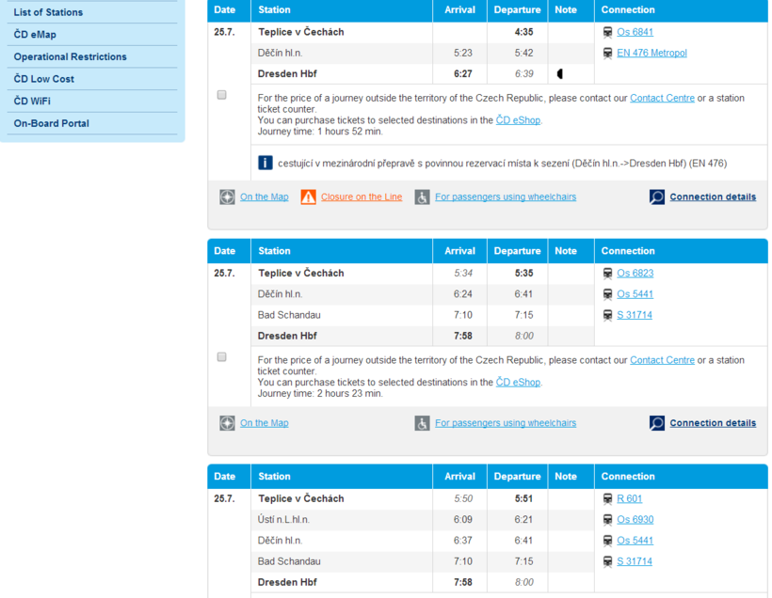Click the train icon beside R 601
The height and width of the screenshot is (598, 772).
[607, 499]
